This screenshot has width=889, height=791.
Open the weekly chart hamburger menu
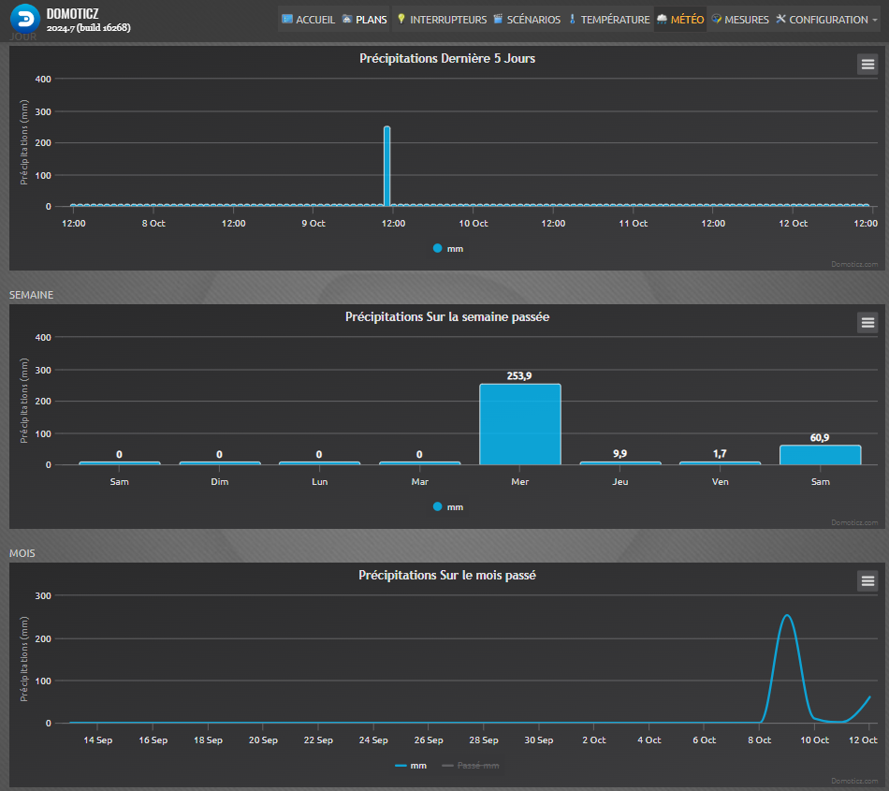click(867, 323)
